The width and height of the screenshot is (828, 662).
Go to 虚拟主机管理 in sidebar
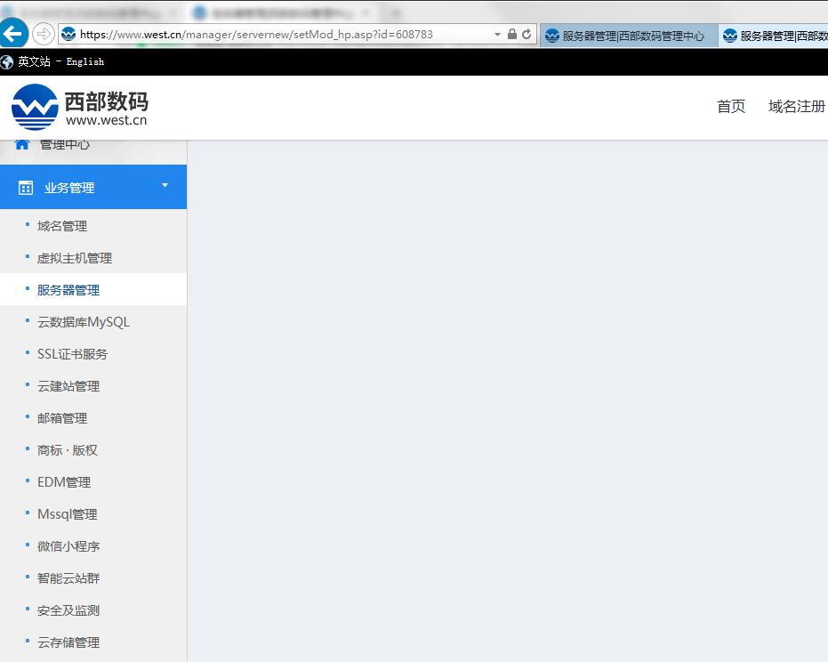[x=75, y=258]
